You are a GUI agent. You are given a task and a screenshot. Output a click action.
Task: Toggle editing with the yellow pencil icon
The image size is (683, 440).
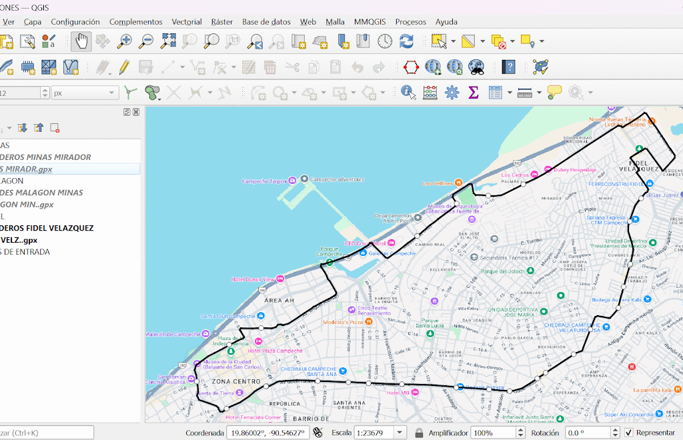point(124,67)
